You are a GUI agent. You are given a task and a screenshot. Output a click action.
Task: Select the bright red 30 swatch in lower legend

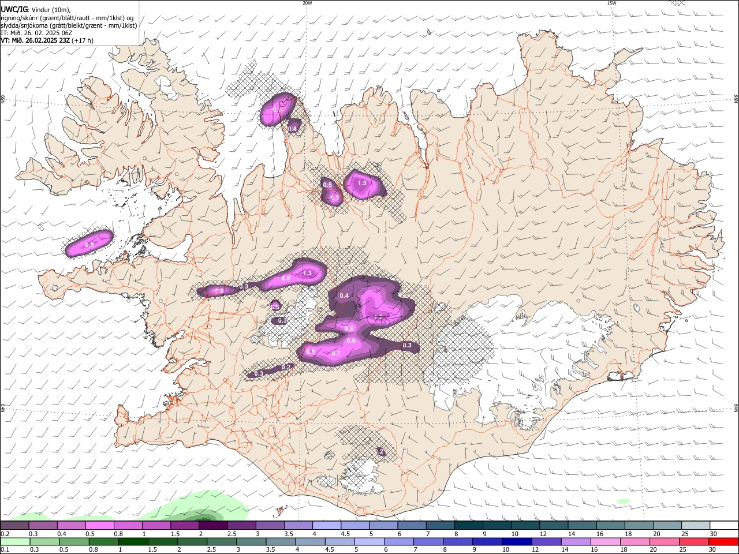pos(725,542)
